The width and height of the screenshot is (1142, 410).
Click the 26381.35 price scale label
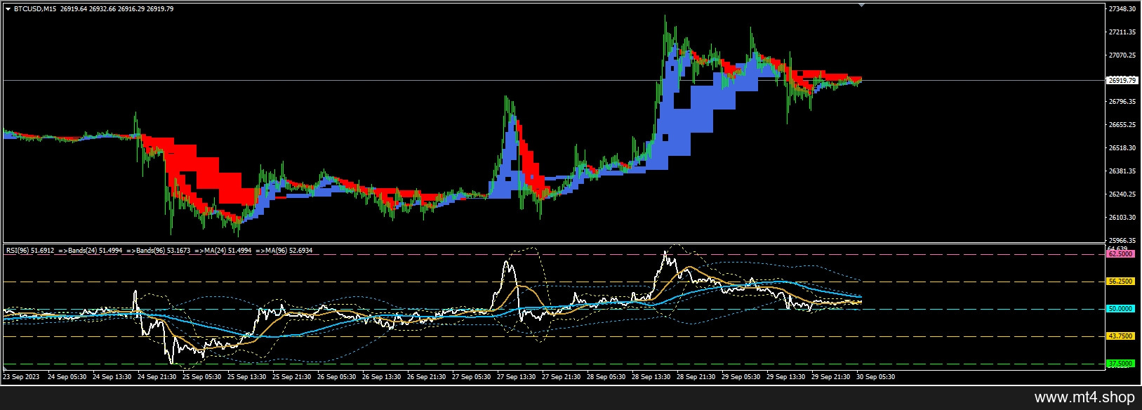(1122, 171)
